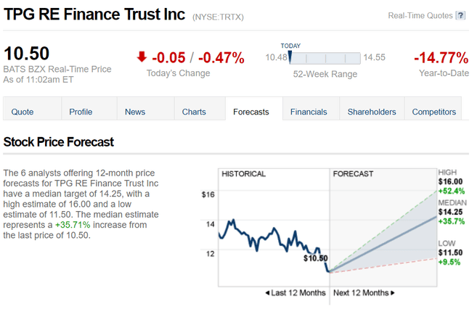The image size is (472, 309).
Task: Click the right arrow beside Next 12 Months
Action: point(393,293)
